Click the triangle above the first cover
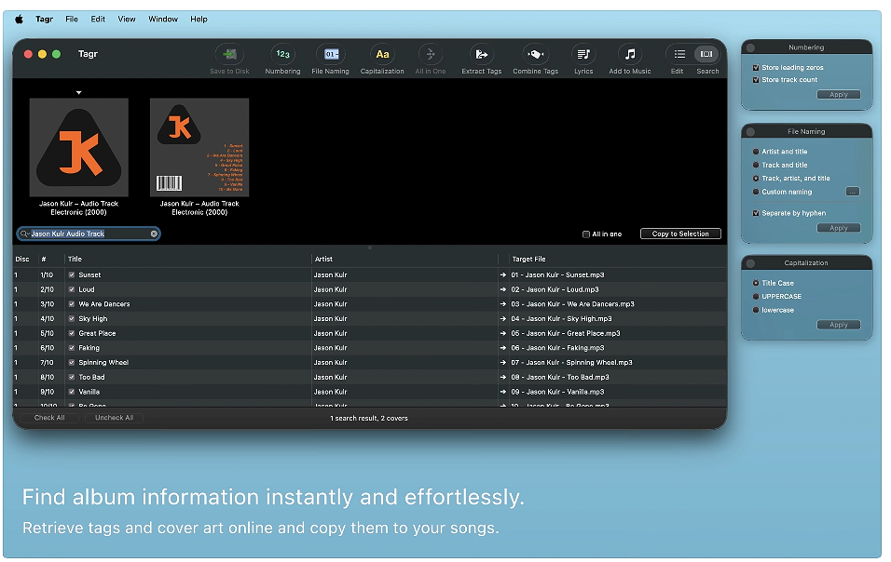891x562 pixels. (79, 92)
